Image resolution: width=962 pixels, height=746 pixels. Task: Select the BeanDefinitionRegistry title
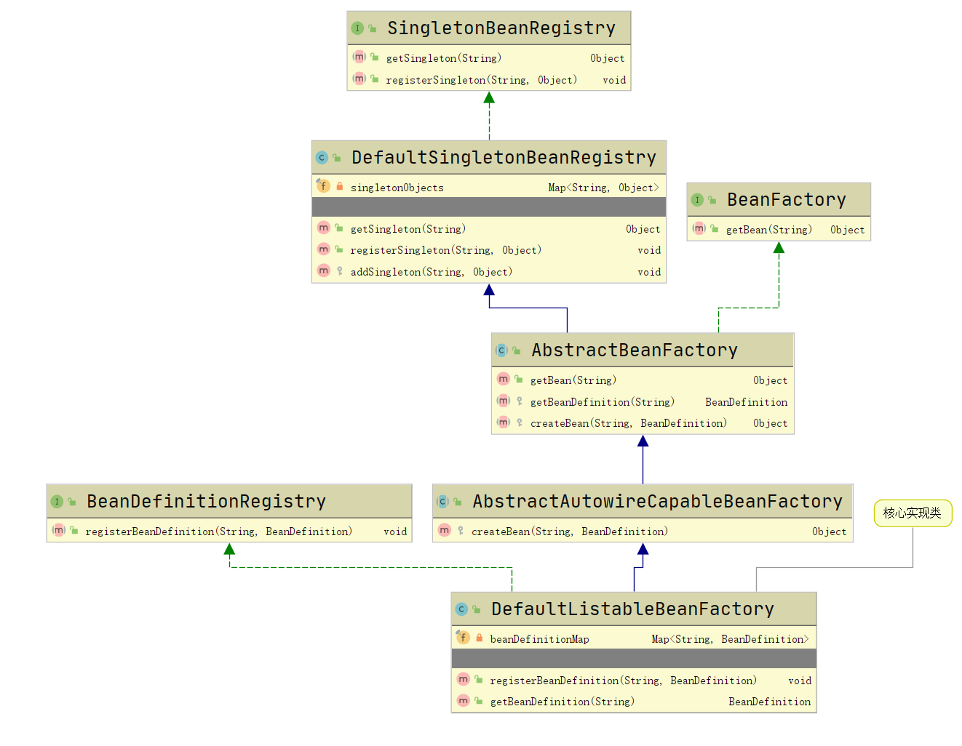(x=207, y=502)
